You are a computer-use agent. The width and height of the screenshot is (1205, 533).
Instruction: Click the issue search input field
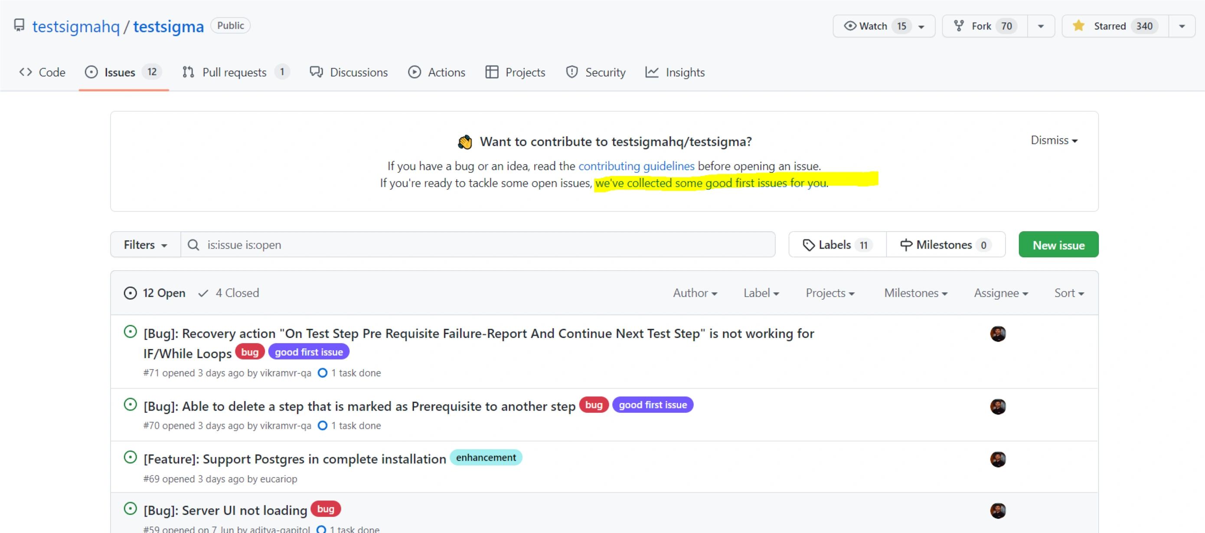(477, 245)
